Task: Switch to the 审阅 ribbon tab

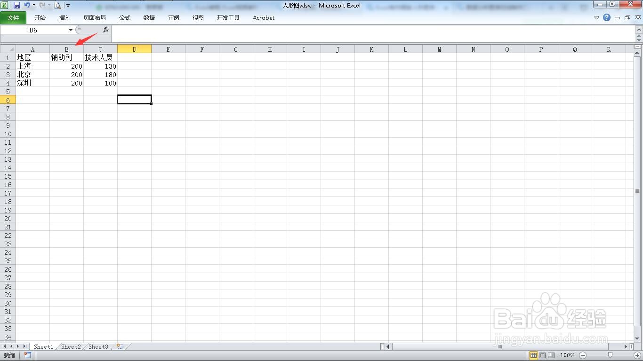Action: tap(174, 18)
